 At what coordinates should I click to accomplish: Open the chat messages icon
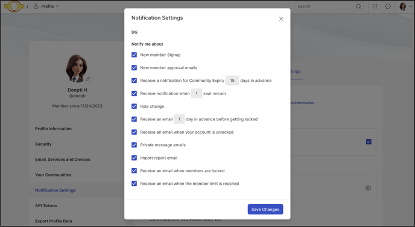(388, 7)
